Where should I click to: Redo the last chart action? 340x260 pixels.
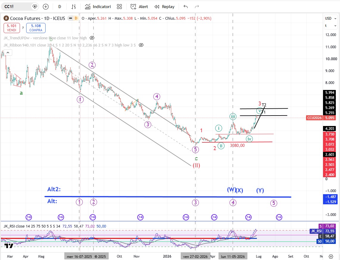click(x=197, y=7)
